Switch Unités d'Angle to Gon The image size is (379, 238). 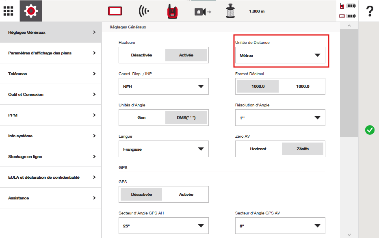pos(141,118)
